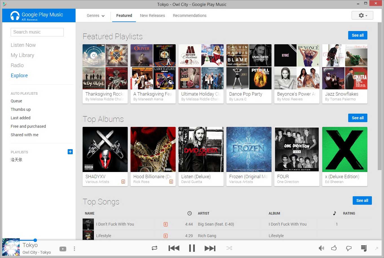This screenshot has height=258, width=384.
Task: Open the 洛天依 playlist
Action: [16, 160]
